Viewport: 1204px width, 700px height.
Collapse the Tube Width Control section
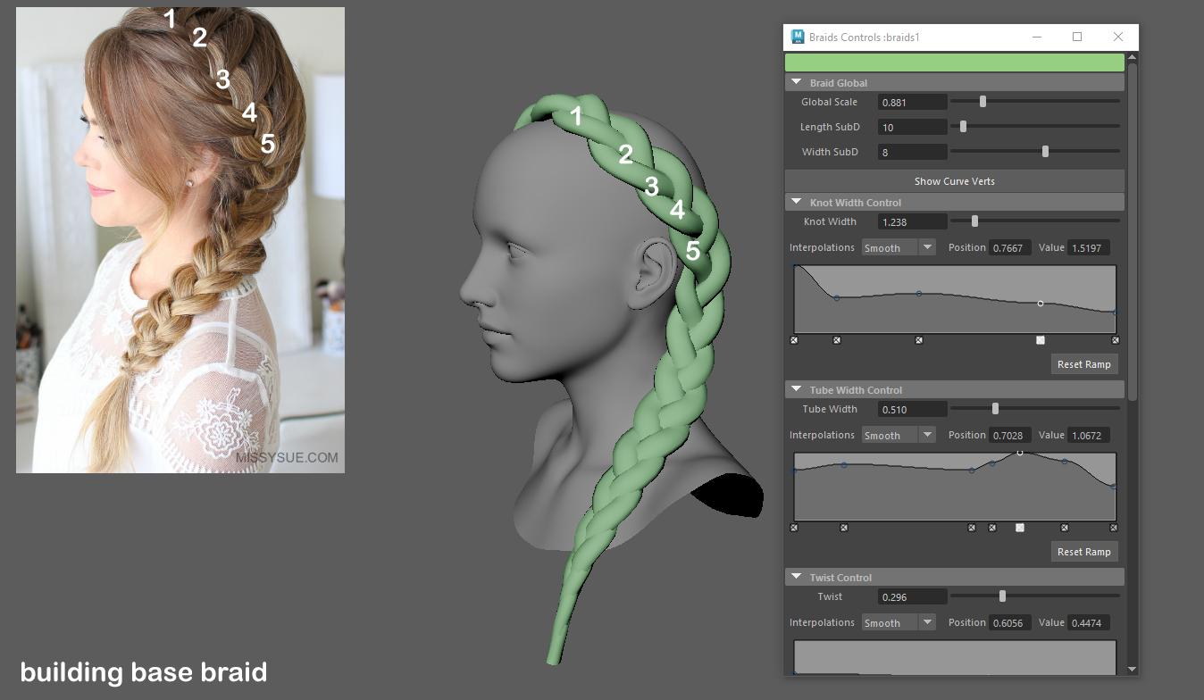pyautogui.click(x=796, y=389)
